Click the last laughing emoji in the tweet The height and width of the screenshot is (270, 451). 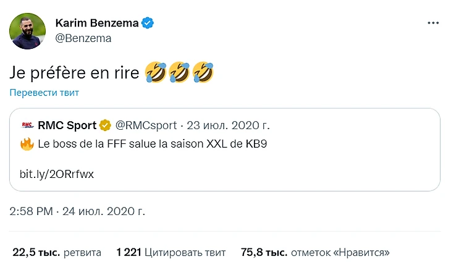[203, 72]
